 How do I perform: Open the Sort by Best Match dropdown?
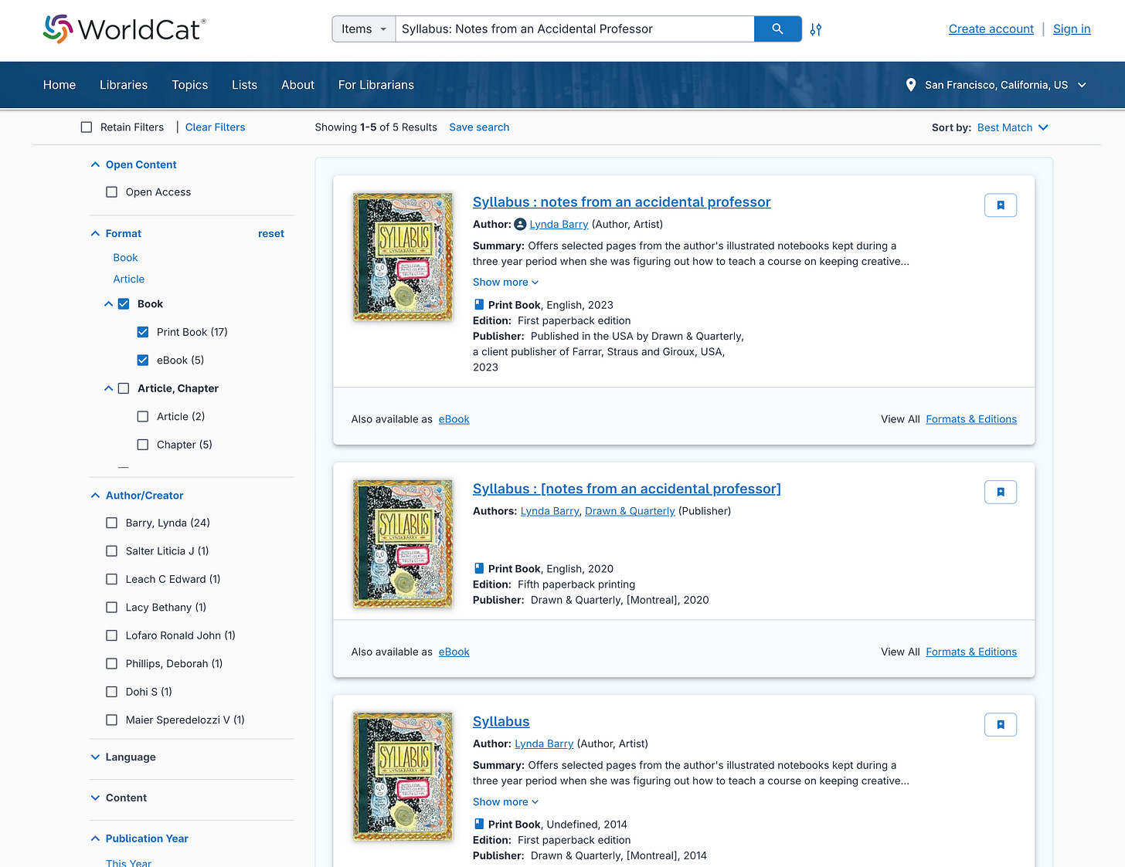(x=1012, y=127)
